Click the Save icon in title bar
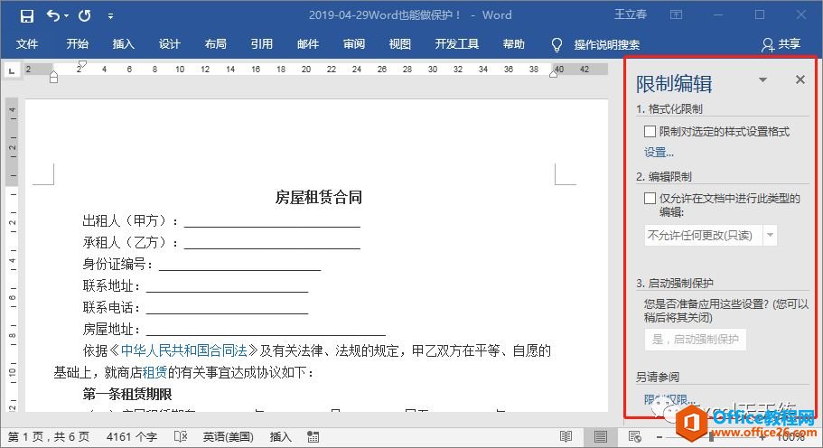 click(x=26, y=15)
